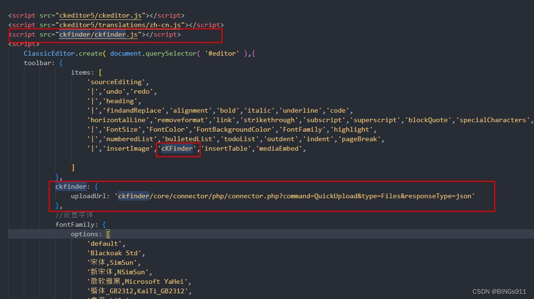Viewport: 534px width, 299px height.
Task: Click the ckfinder config key
Action: click(x=71, y=186)
